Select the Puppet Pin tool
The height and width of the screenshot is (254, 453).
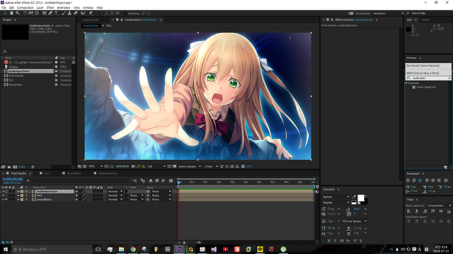(91, 13)
